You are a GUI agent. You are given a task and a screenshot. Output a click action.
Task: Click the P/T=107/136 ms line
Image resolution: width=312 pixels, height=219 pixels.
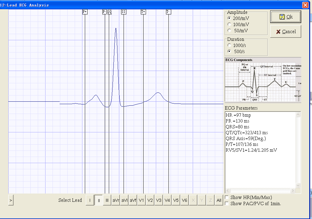pos(242,144)
